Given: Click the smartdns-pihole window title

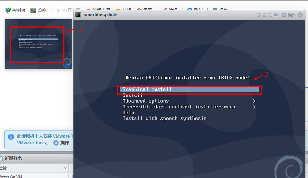Looking at the screenshot, I should 100,15.
